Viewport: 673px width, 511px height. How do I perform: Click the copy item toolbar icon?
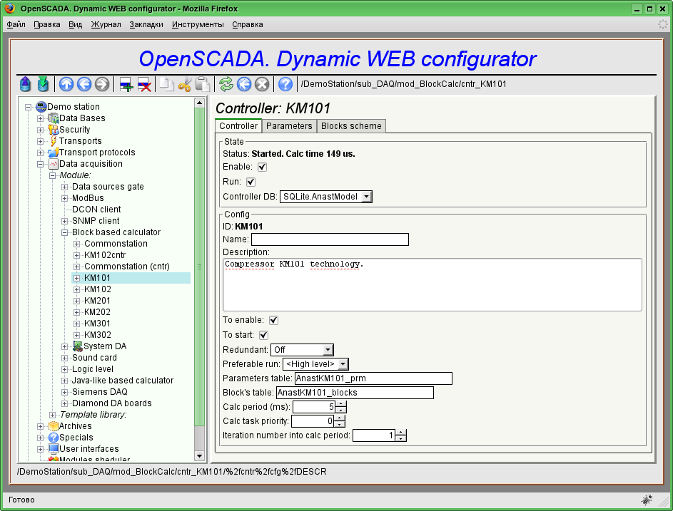pyautogui.click(x=166, y=84)
